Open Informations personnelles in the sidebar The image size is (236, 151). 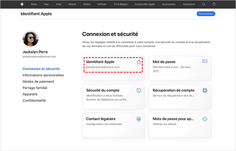(43, 75)
